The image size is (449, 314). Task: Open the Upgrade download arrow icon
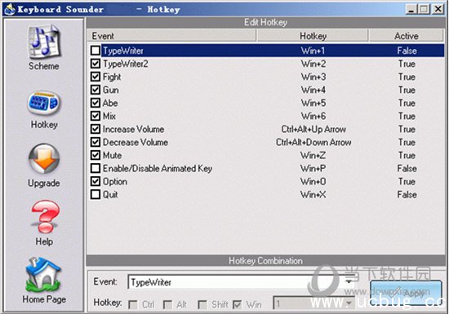click(44, 158)
